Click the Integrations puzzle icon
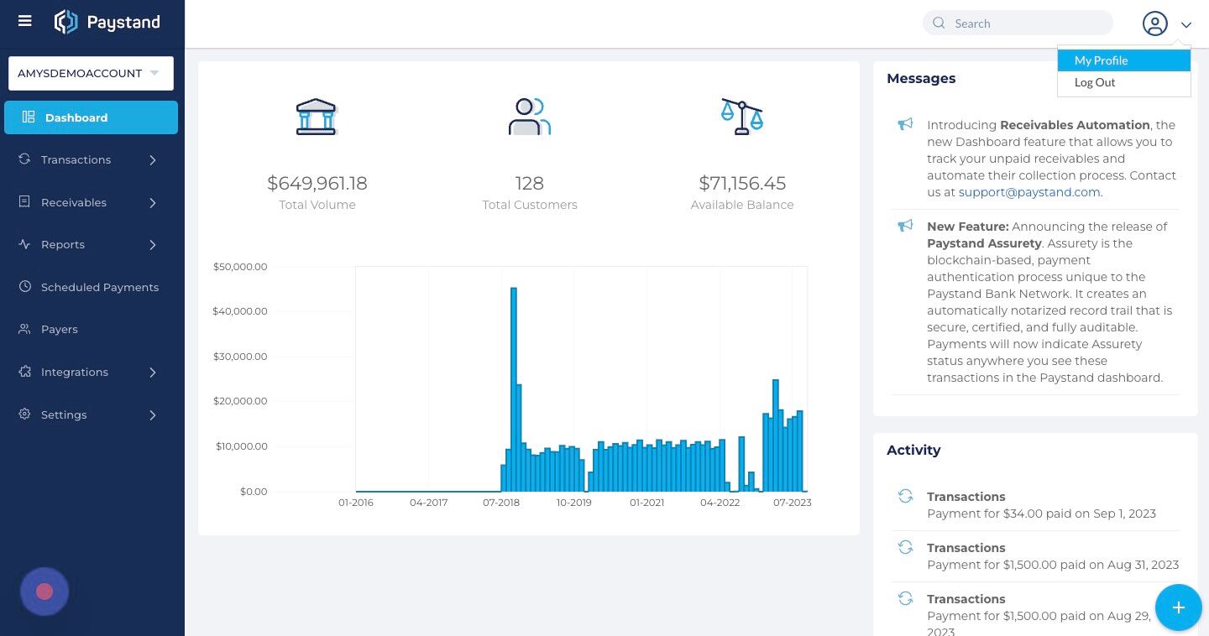This screenshot has width=1209, height=636. click(24, 372)
